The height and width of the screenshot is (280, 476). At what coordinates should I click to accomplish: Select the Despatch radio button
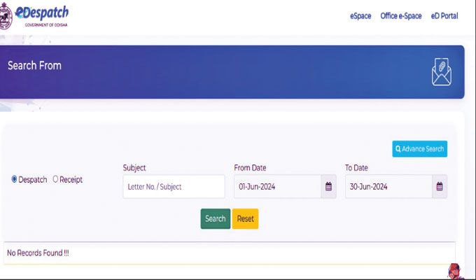pos(15,180)
